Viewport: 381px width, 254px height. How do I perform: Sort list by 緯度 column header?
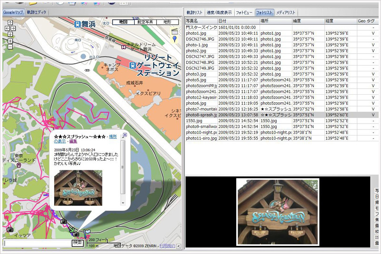[x=308, y=21]
